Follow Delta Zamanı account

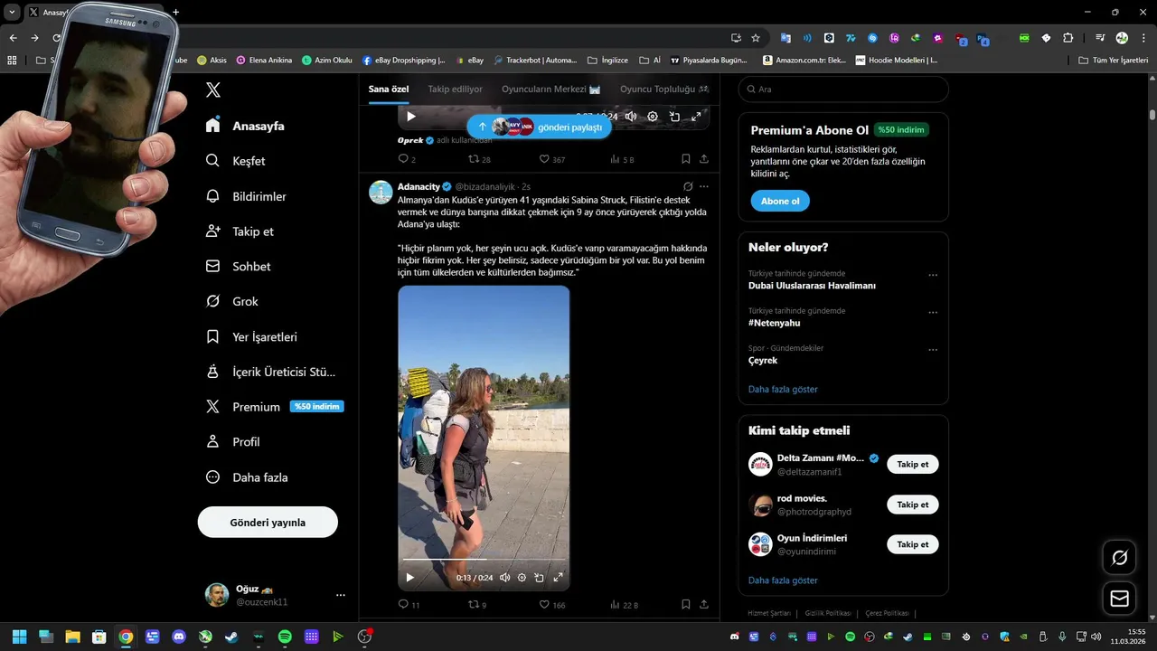pos(912,464)
